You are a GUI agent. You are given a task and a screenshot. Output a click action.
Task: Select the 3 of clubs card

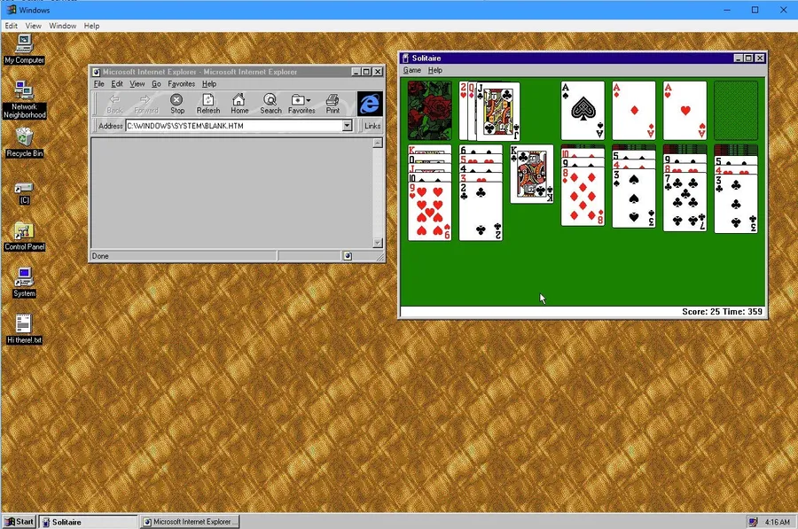736,204
